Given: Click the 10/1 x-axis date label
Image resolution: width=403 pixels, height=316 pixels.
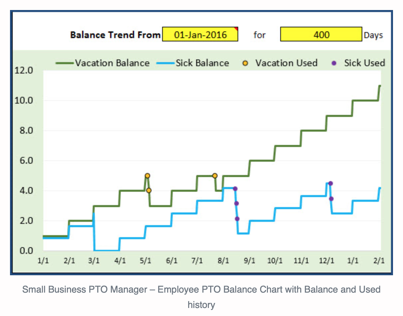Looking at the screenshot, I should (x=275, y=261).
